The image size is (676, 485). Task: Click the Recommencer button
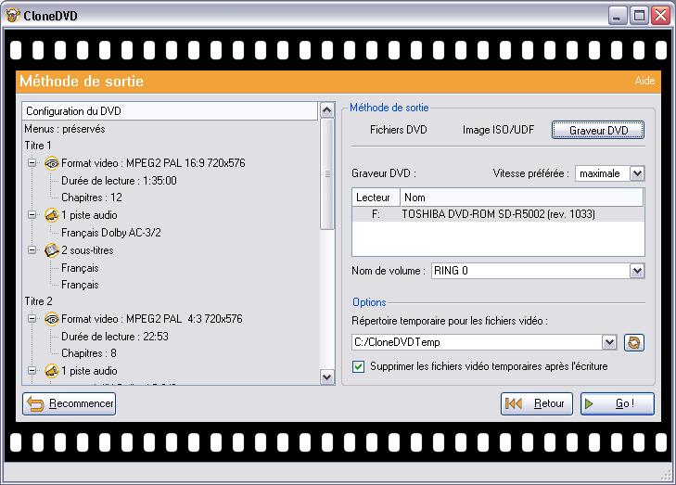[x=69, y=404]
